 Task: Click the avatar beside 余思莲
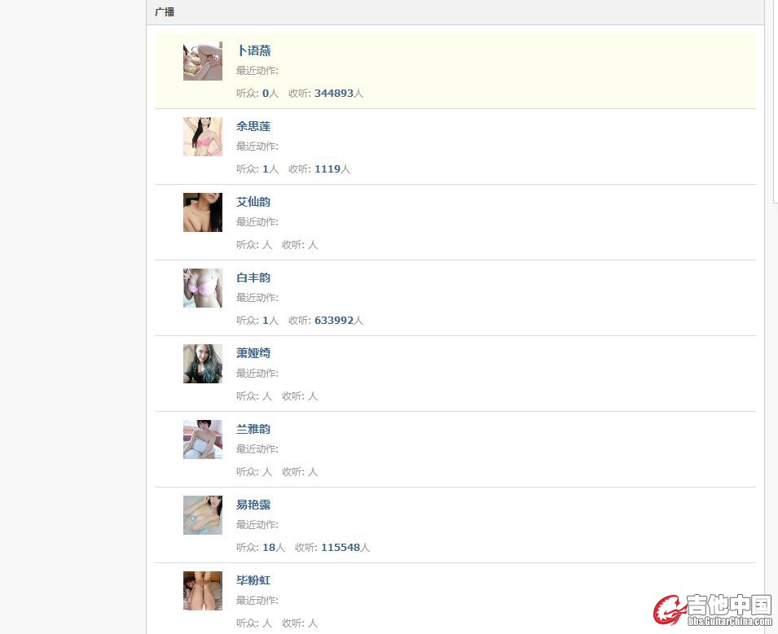pos(203,137)
